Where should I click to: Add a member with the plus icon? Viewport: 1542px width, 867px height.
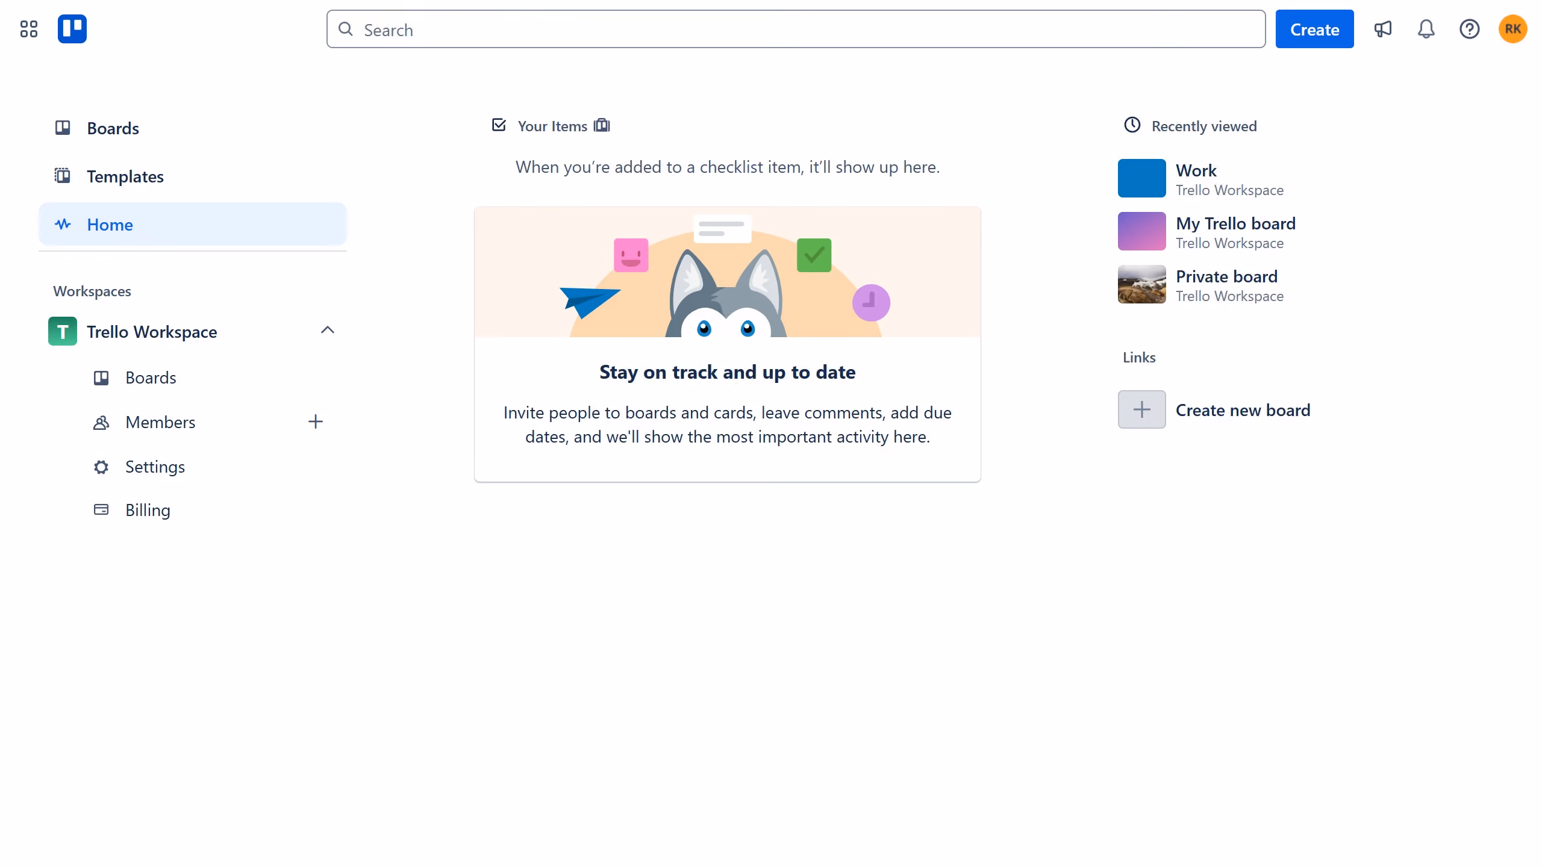tap(316, 421)
